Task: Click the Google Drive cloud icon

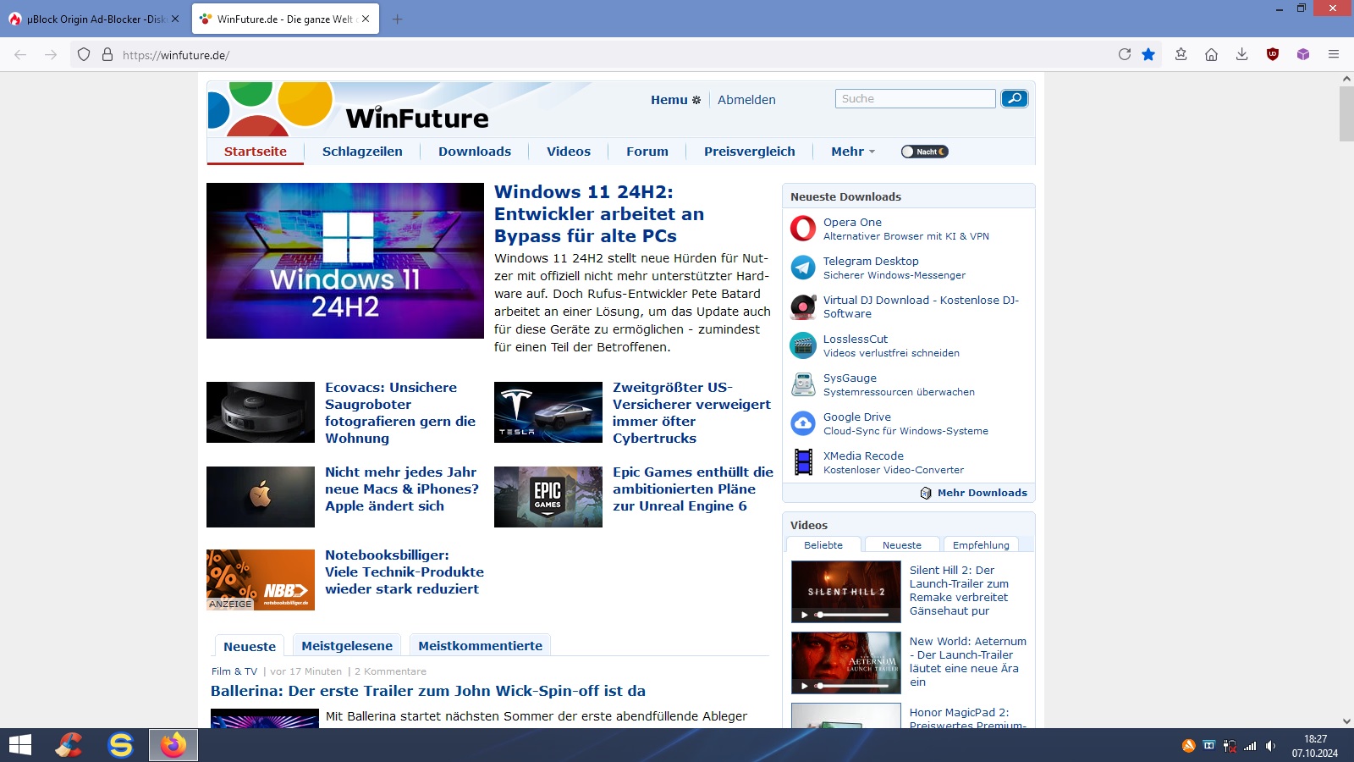Action: point(803,423)
